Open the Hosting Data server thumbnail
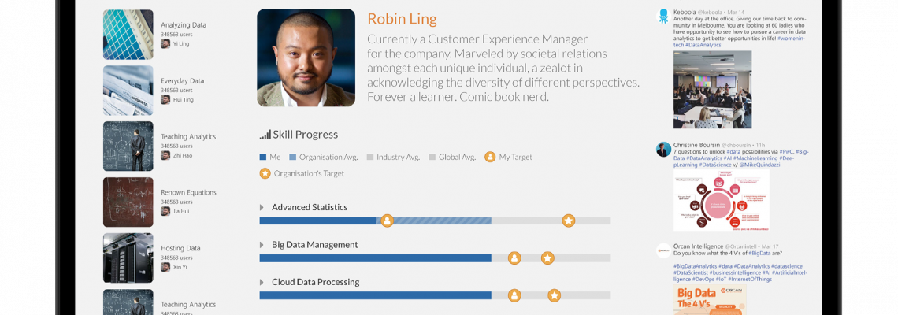The width and height of the screenshot is (898, 315). click(x=128, y=258)
